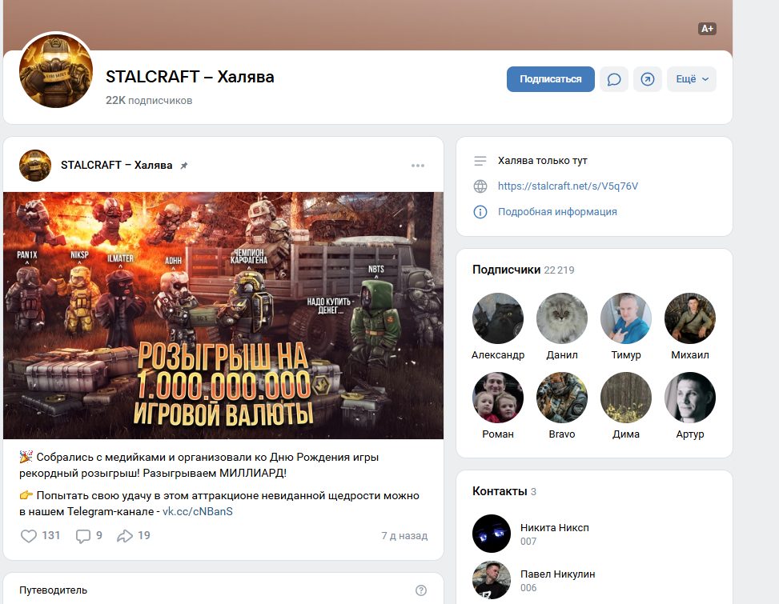The height and width of the screenshot is (604, 779).
Task: Click the name Александр under avatar
Action: 498,355
